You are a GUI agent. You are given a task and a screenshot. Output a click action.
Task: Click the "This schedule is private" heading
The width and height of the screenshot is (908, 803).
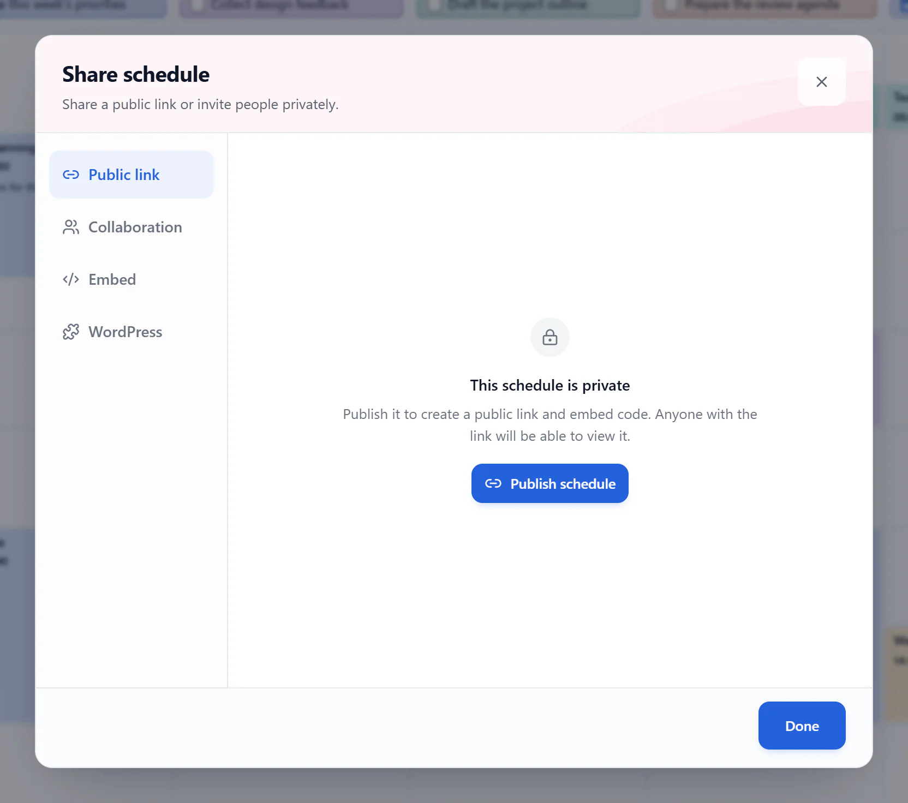[550, 386]
